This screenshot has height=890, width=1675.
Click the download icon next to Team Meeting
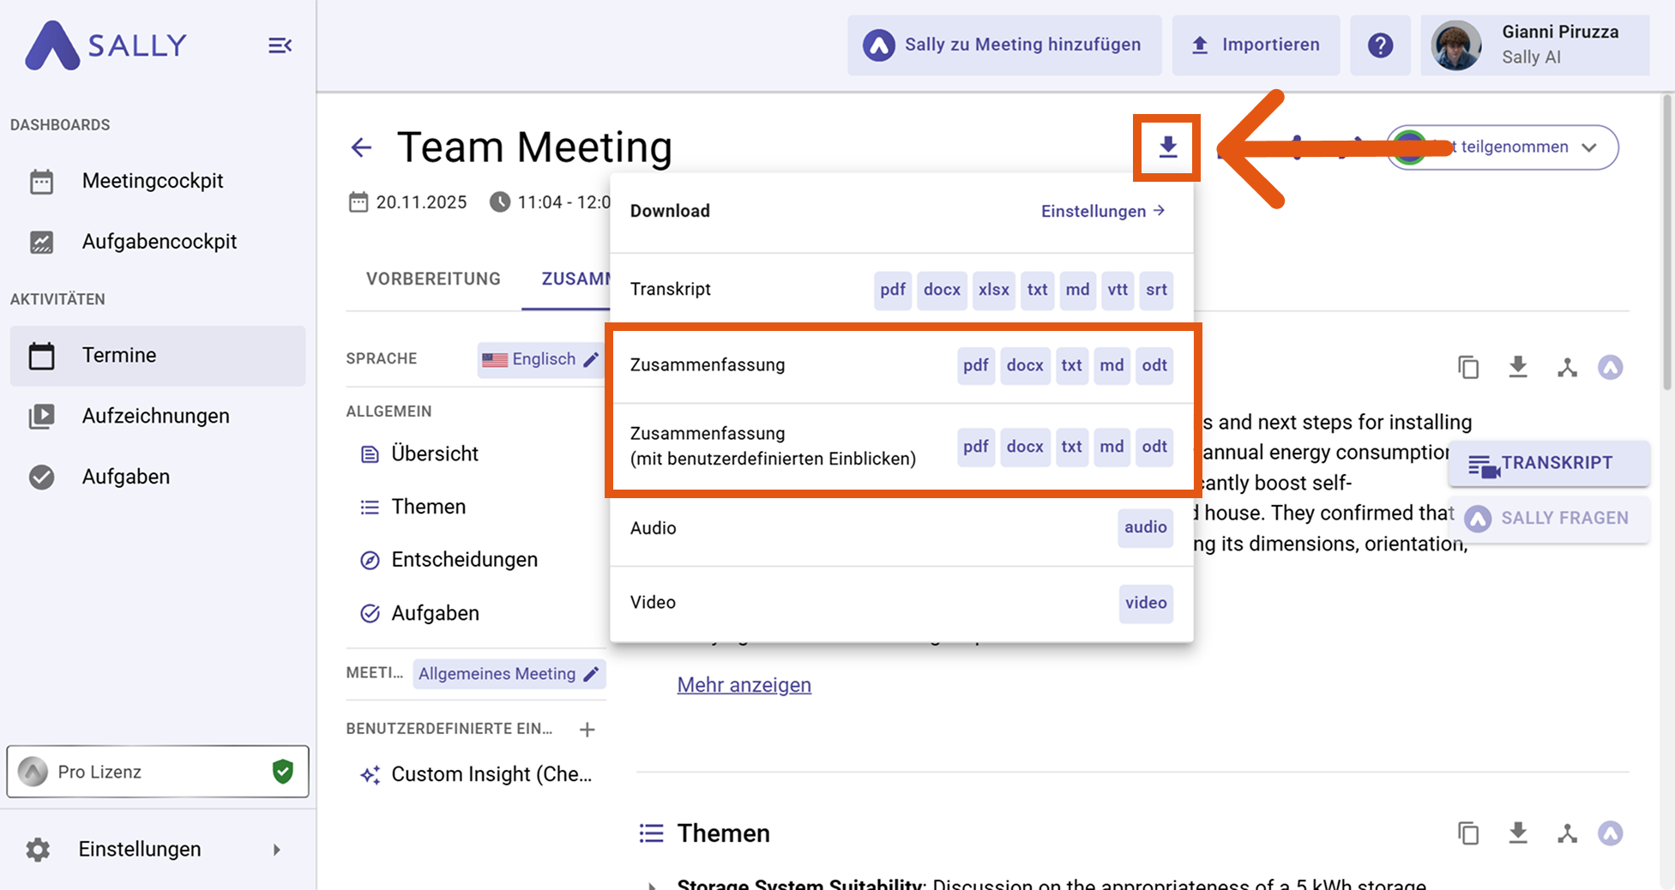(x=1167, y=147)
